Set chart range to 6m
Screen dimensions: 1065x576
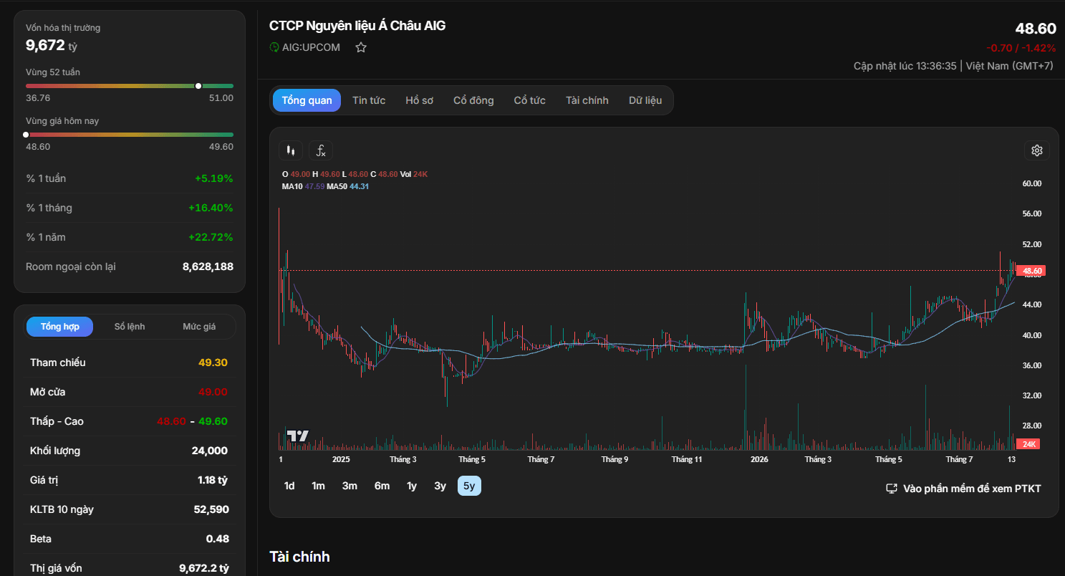tap(382, 486)
